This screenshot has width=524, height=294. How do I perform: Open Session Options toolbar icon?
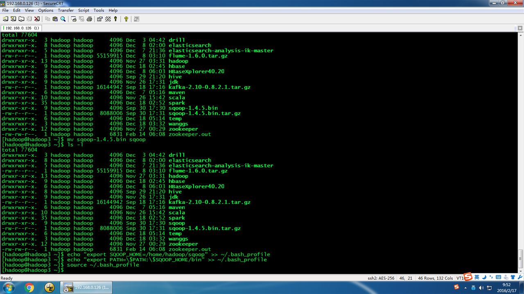100,19
